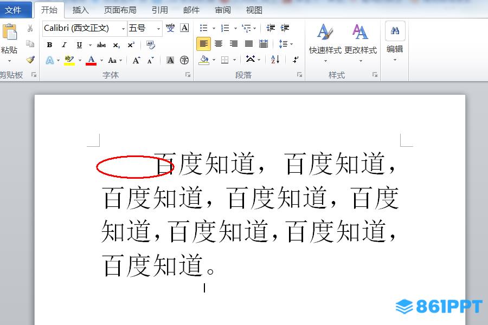The image size is (488, 325).
Task: Click the numbered list icon
Action: click(225, 28)
